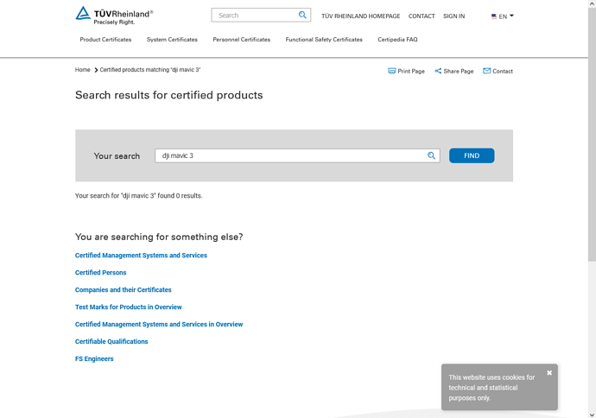This screenshot has width=596, height=418.
Task: Click the Print Page printer icon
Action: [x=391, y=71]
